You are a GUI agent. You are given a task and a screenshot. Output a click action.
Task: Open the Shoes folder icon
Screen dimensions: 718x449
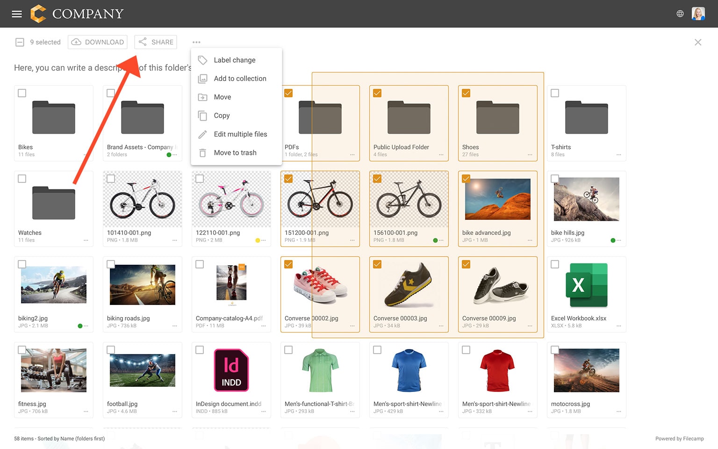[x=498, y=117]
